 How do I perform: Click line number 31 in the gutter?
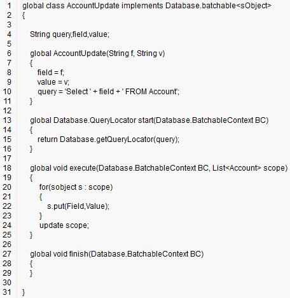(x=7, y=292)
